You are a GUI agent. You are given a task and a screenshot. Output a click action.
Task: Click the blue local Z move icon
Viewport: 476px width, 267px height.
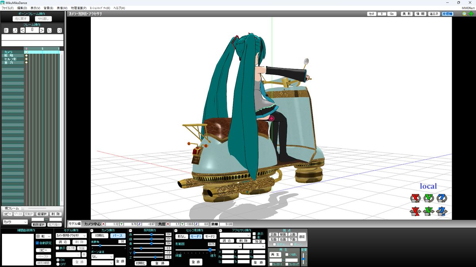coord(441,211)
